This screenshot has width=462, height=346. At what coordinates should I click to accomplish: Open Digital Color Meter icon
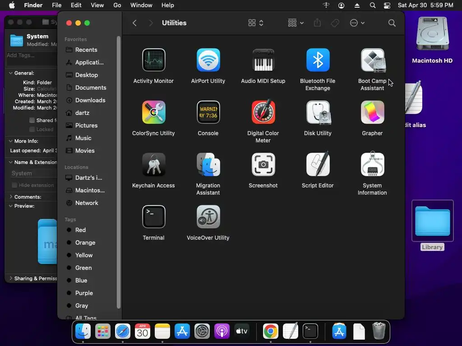pyautogui.click(x=263, y=112)
